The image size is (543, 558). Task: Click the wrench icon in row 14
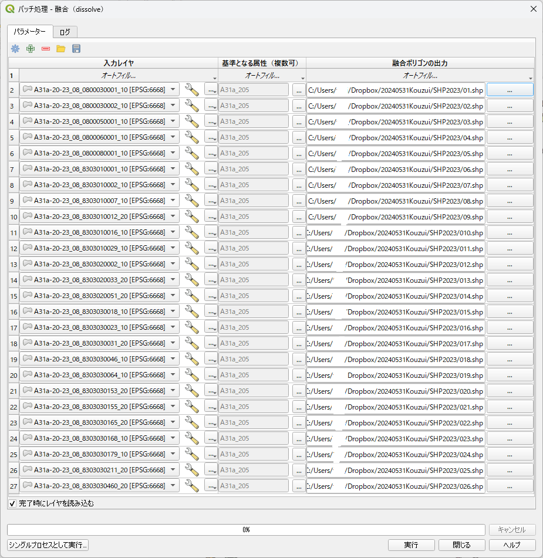pyautogui.click(x=191, y=280)
